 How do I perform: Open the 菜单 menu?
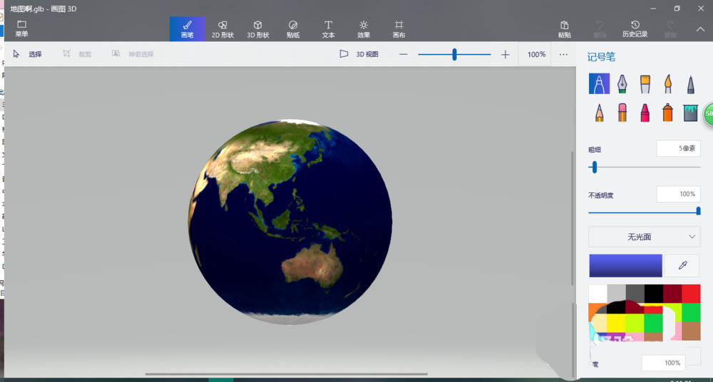point(22,29)
